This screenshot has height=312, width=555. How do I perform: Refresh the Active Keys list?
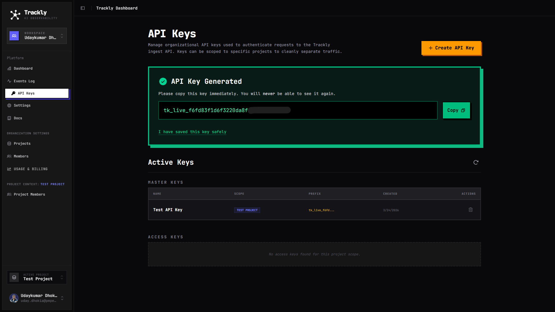click(x=476, y=162)
